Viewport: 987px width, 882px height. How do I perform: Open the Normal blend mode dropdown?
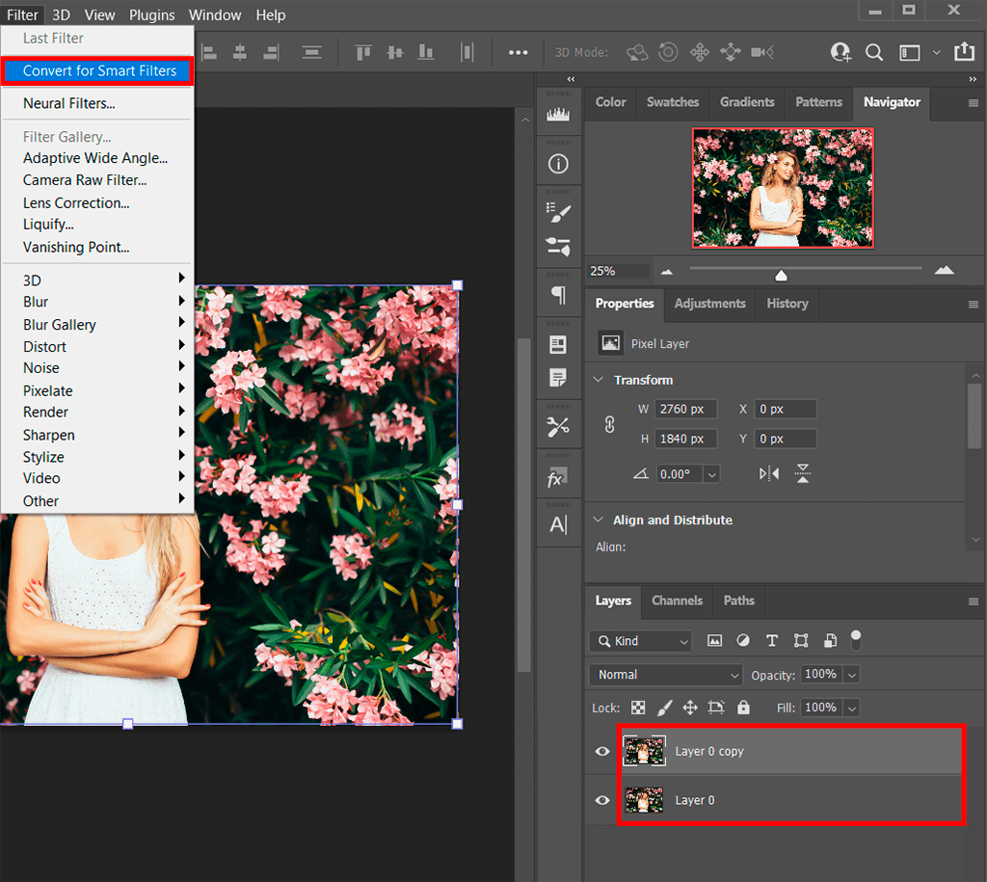click(665, 675)
